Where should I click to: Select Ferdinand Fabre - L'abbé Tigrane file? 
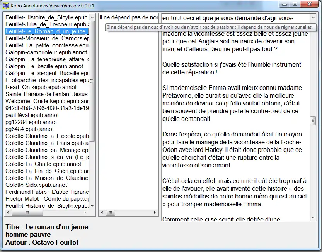(x=47, y=192)
